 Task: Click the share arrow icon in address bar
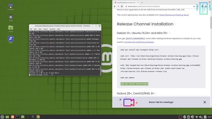click(x=194, y=6)
